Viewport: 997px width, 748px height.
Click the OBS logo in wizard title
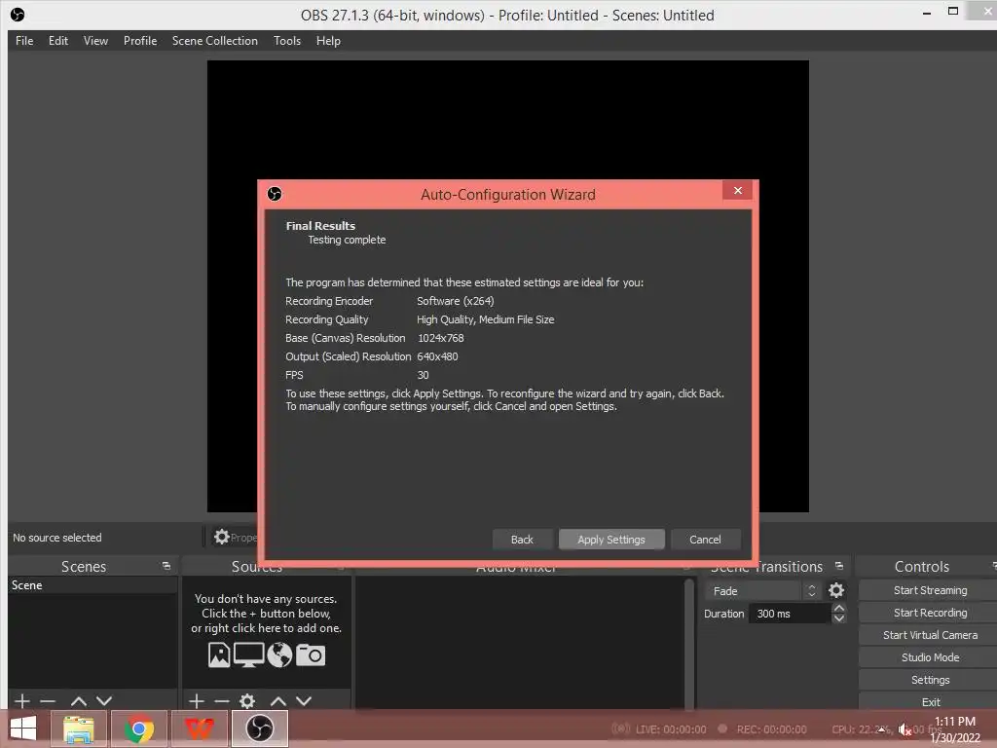pos(275,194)
